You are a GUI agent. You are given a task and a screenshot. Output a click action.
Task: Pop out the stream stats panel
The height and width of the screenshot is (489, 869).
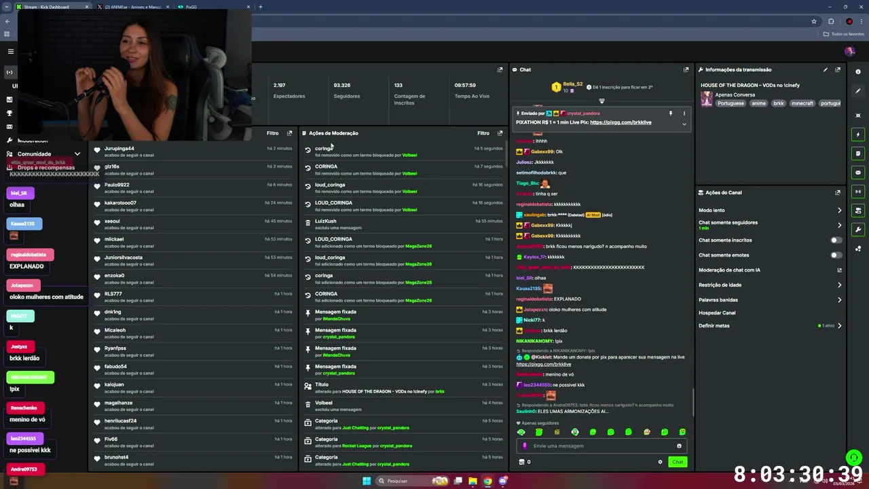(x=500, y=69)
